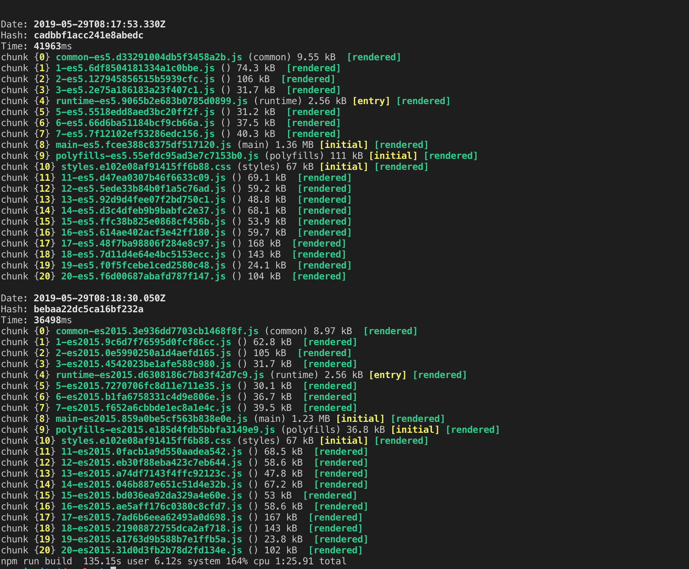Click filename 18-es2015.21908872755dca2af718.js

point(152,528)
